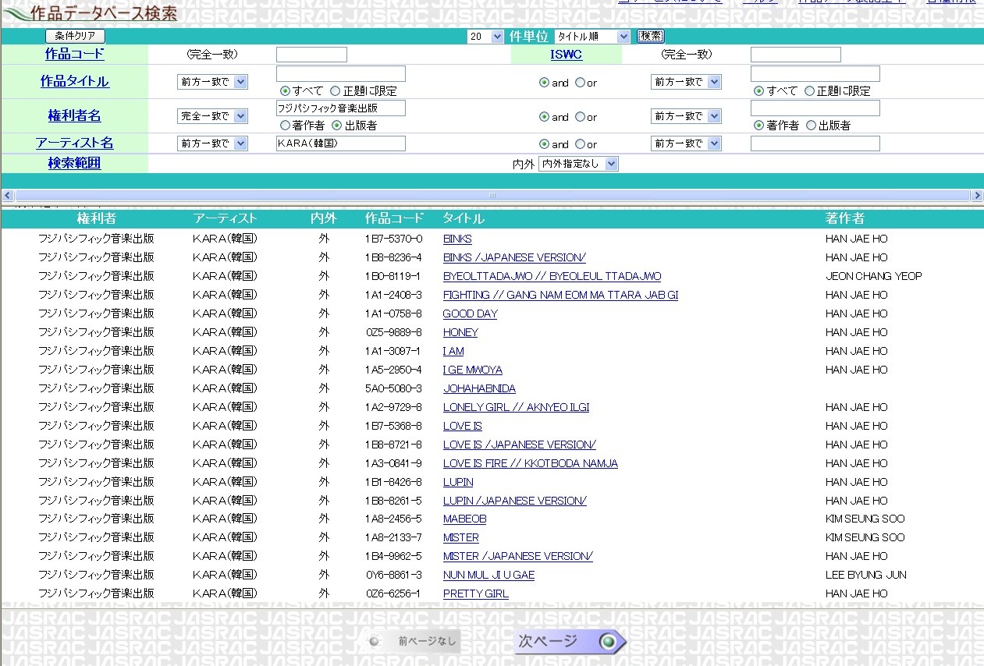
Task: Click the 検索 search button
Action: [x=651, y=36]
